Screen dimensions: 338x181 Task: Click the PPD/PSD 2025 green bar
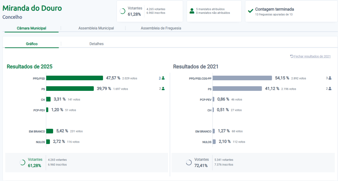tap(75, 78)
